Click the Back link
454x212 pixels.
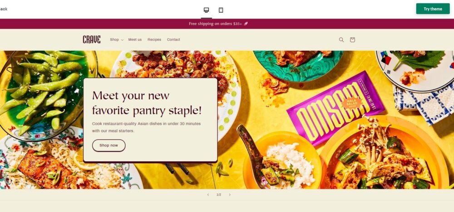click(x=4, y=9)
